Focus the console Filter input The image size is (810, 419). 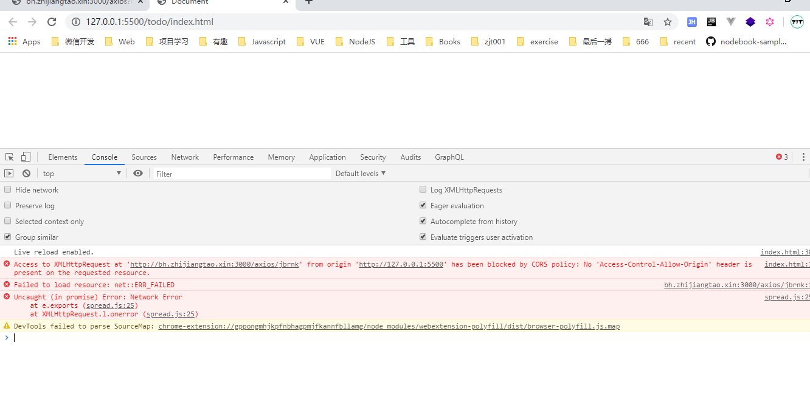(x=242, y=174)
